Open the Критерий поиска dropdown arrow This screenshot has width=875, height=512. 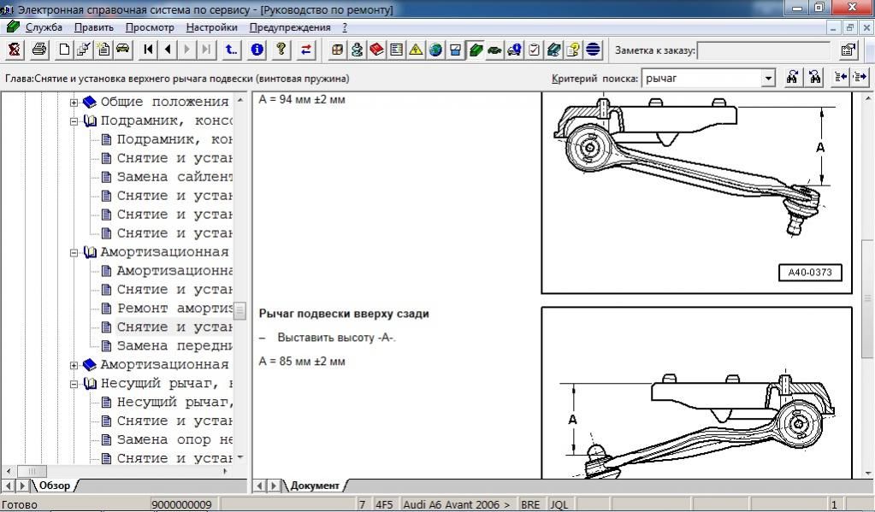768,78
